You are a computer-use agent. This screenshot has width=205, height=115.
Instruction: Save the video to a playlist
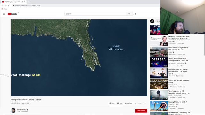pyautogui.click(x=138, y=103)
